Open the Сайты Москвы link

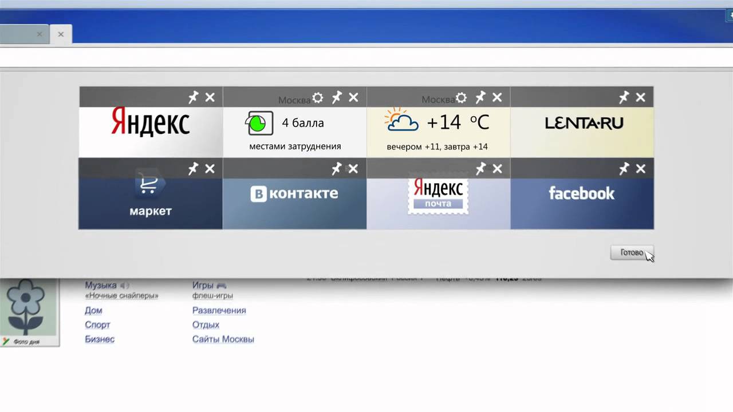click(x=223, y=339)
